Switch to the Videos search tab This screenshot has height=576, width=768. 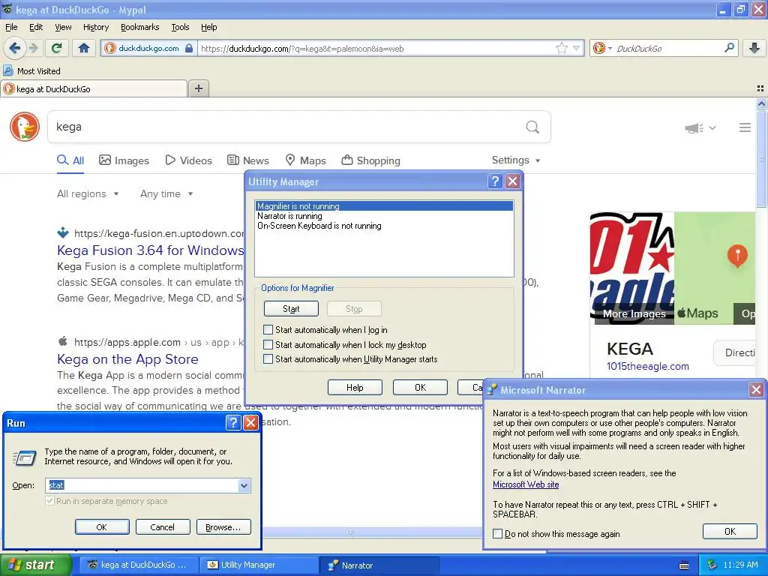188,160
